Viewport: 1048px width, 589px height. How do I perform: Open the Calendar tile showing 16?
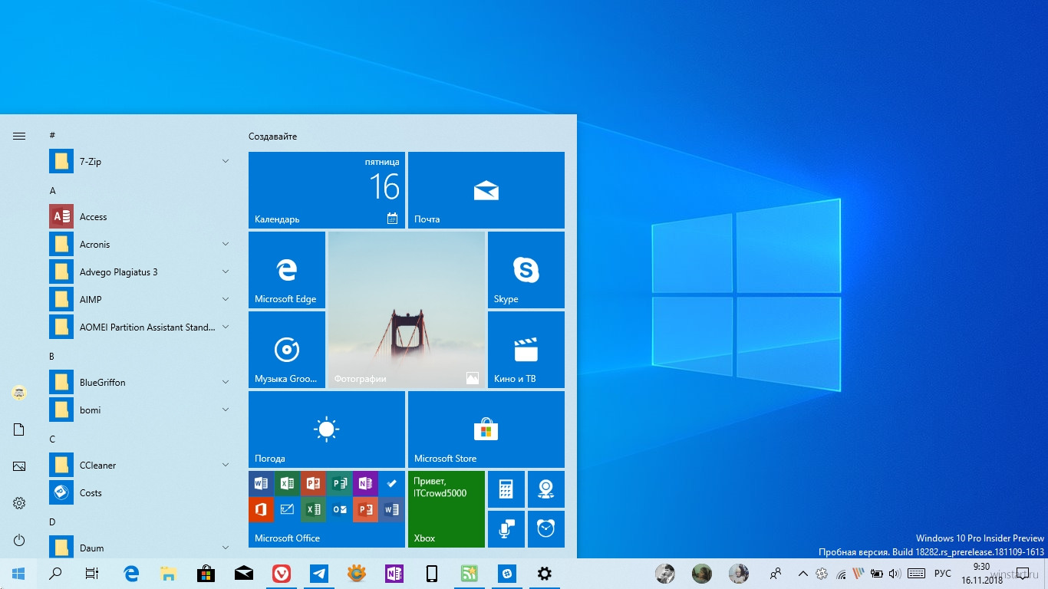click(x=327, y=190)
